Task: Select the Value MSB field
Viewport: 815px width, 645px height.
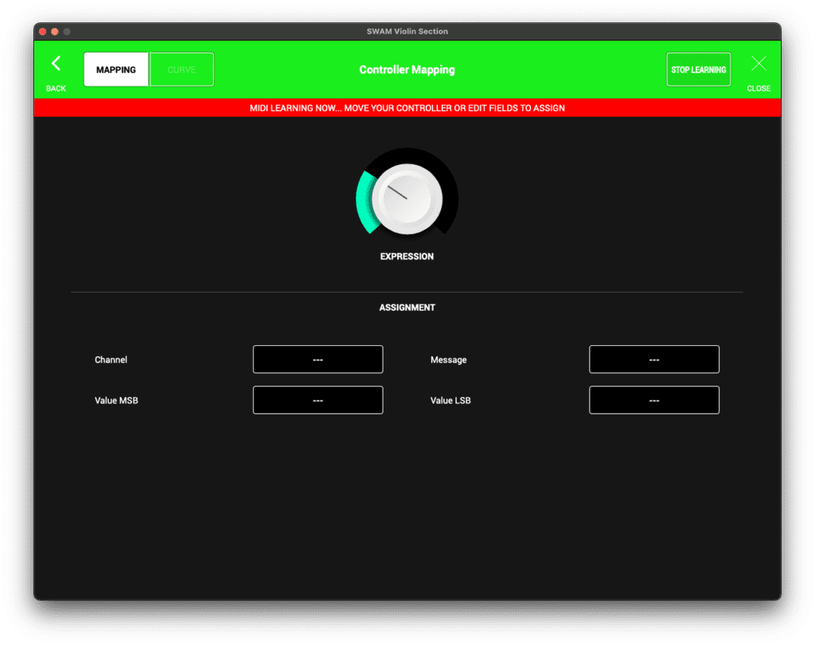Action: [x=318, y=400]
